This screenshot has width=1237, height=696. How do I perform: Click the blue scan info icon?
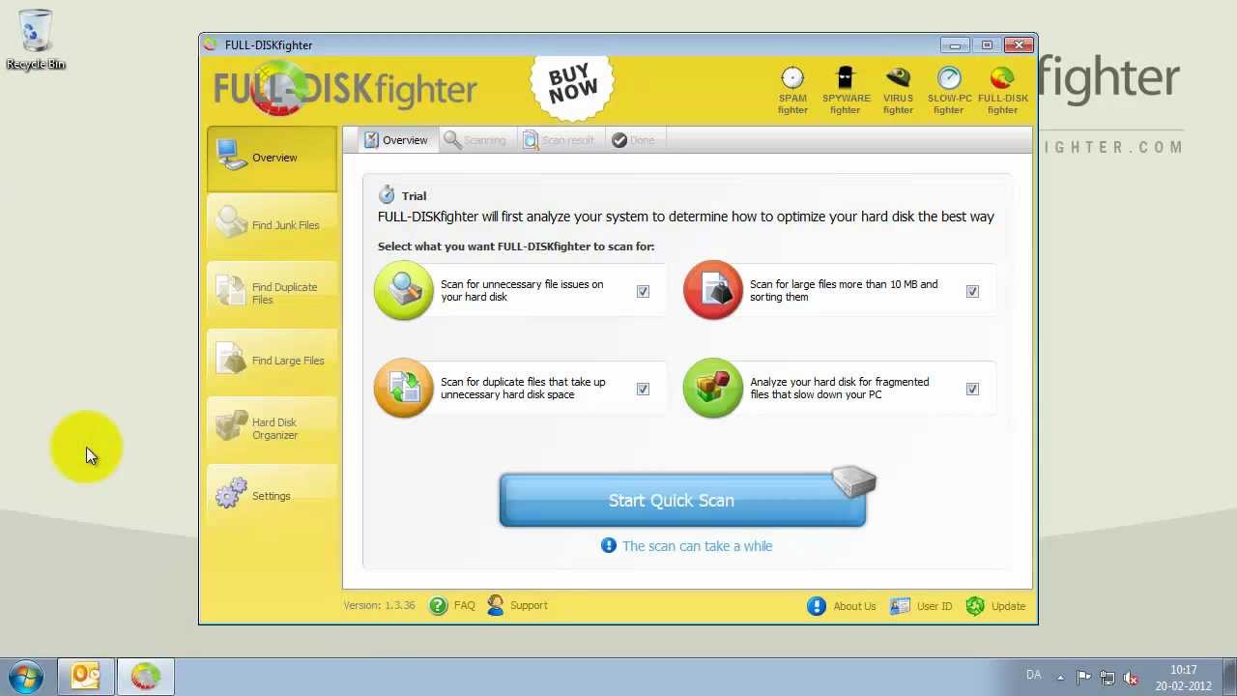pyautogui.click(x=608, y=545)
